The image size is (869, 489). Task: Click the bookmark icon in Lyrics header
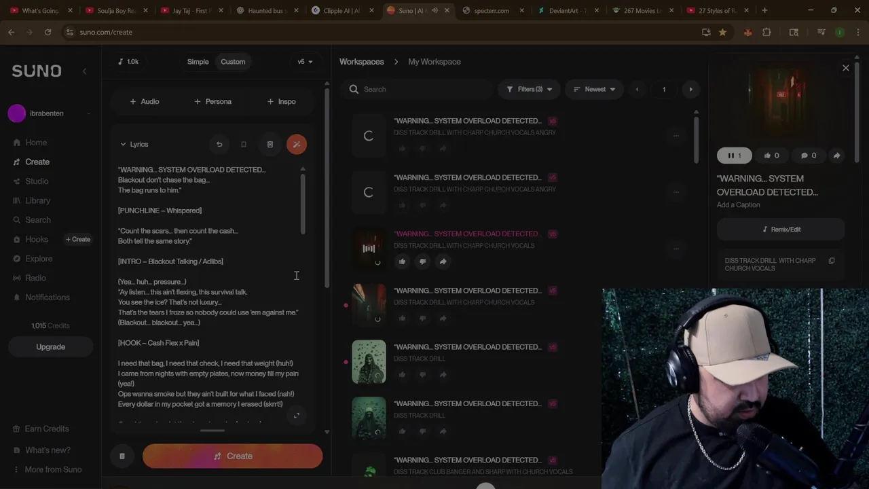point(244,144)
